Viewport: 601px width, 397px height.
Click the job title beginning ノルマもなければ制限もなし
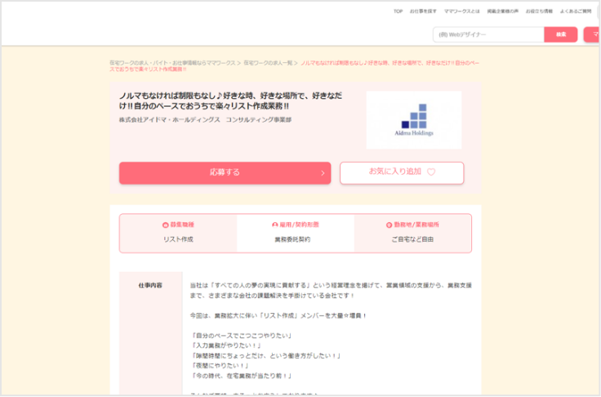click(230, 100)
